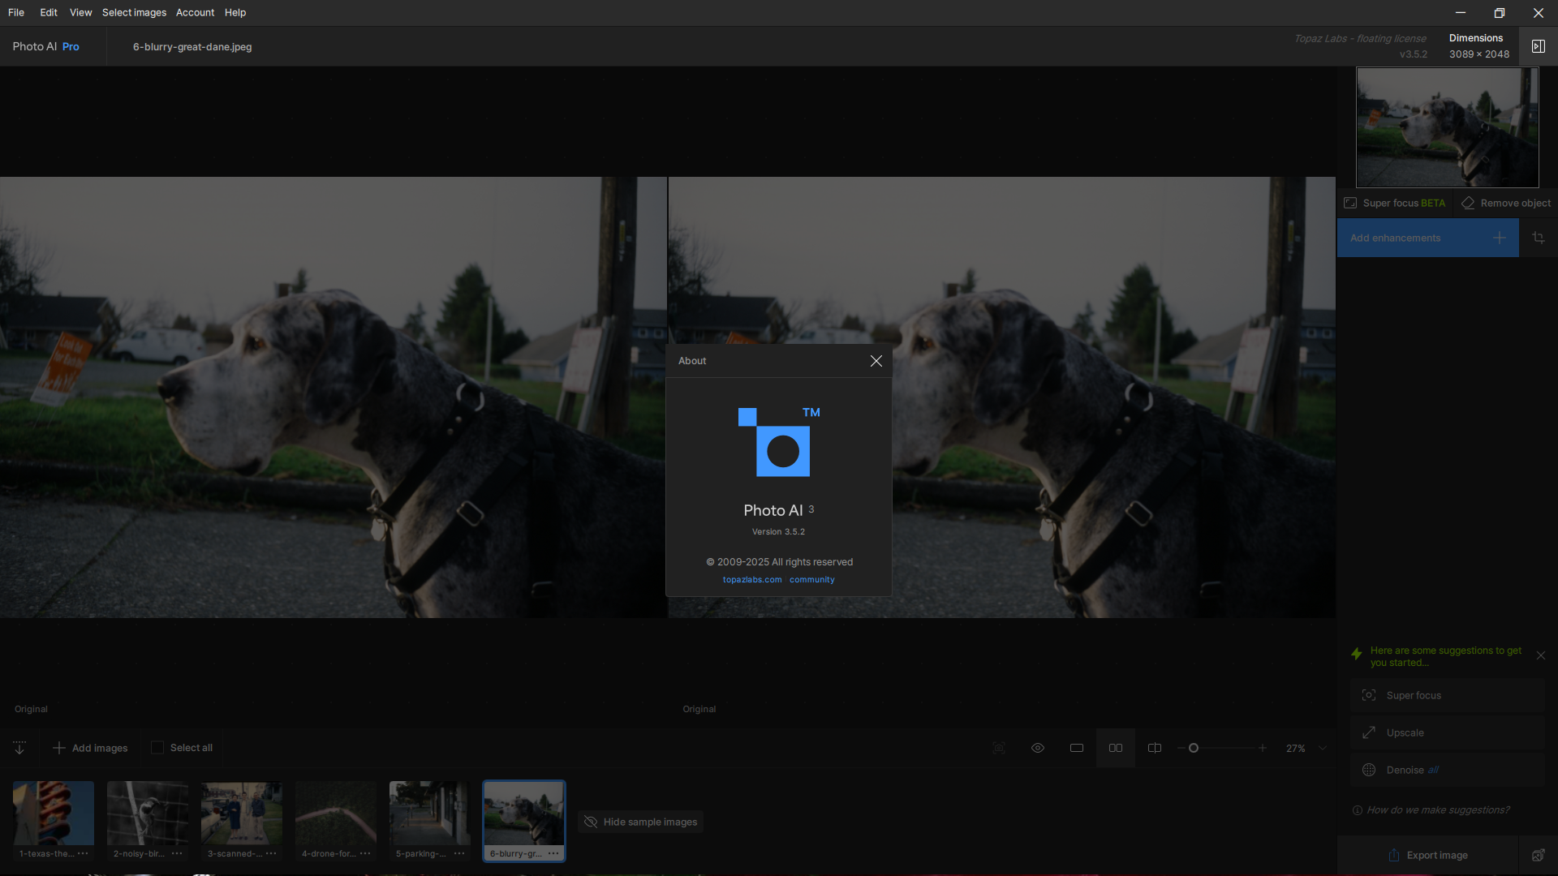Hide sample images toggle
This screenshot has width=1558, height=876.
(x=640, y=822)
